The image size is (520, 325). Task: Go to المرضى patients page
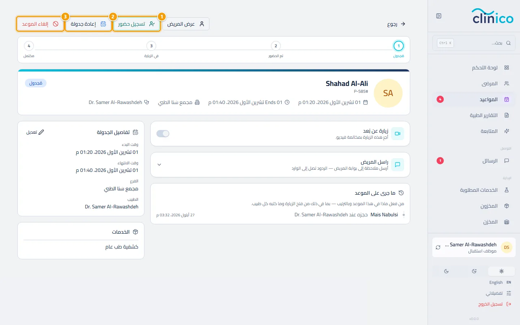(474, 83)
